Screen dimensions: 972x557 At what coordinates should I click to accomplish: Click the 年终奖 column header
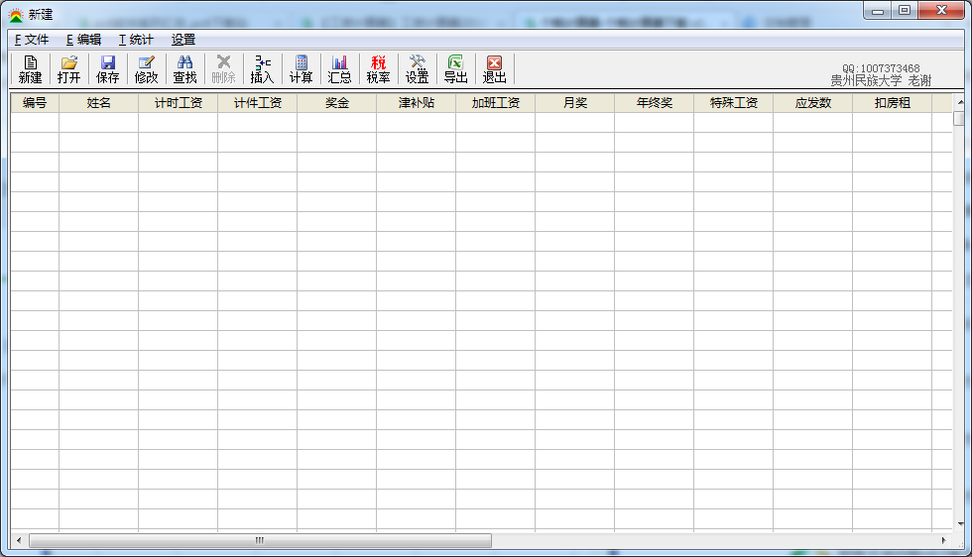[x=654, y=103]
